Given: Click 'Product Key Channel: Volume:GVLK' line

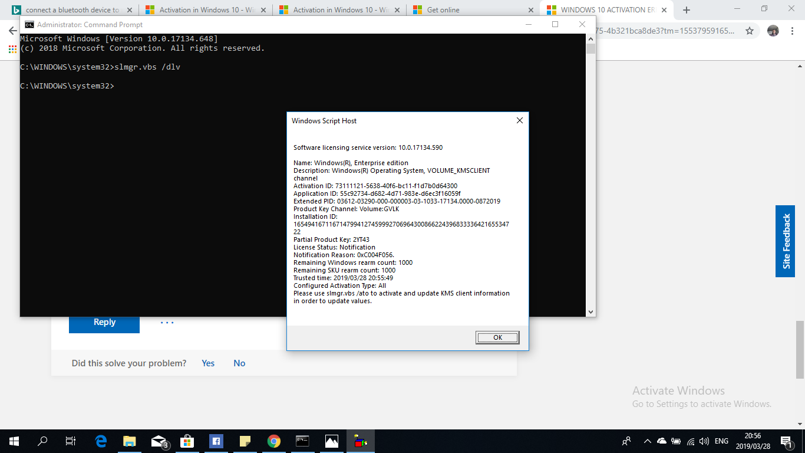Looking at the screenshot, I should (x=347, y=209).
